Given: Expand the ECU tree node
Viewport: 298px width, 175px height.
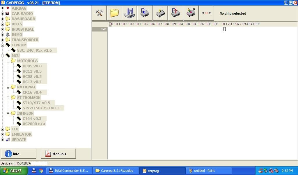Looking at the screenshot, I should (x=2, y=129).
